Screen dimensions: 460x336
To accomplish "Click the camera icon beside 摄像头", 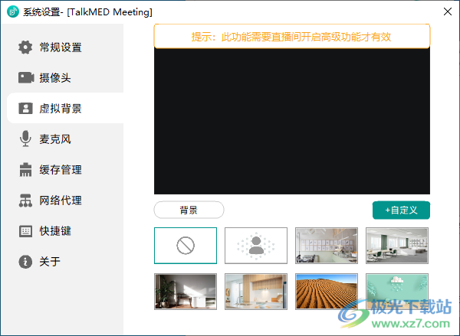I will click(x=26, y=78).
